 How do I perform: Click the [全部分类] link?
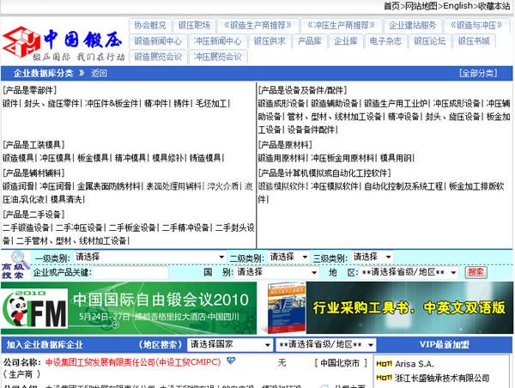pos(478,73)
